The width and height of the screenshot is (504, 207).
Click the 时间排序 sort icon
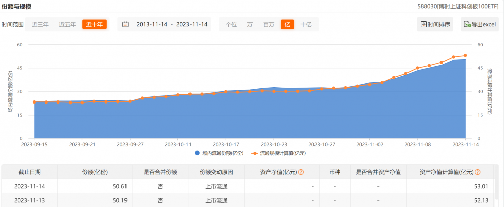(424, 24)
